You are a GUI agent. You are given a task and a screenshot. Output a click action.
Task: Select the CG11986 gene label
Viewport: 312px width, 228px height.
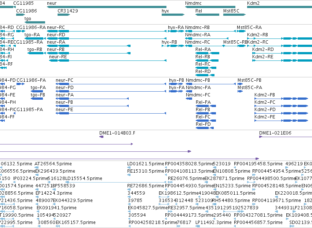26,11
